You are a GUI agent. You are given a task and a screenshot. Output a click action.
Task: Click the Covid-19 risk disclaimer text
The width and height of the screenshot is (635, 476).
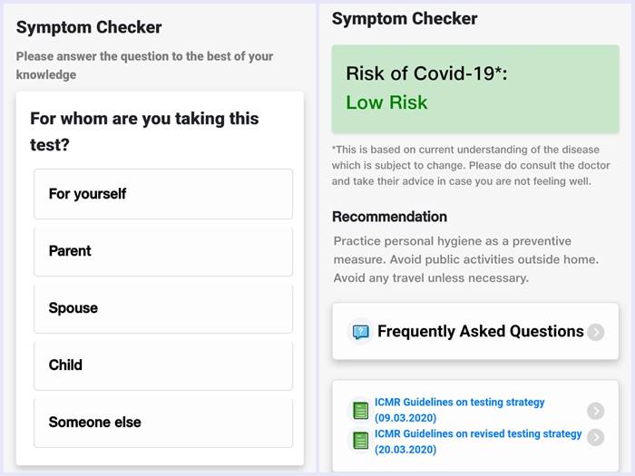(461, 165)
